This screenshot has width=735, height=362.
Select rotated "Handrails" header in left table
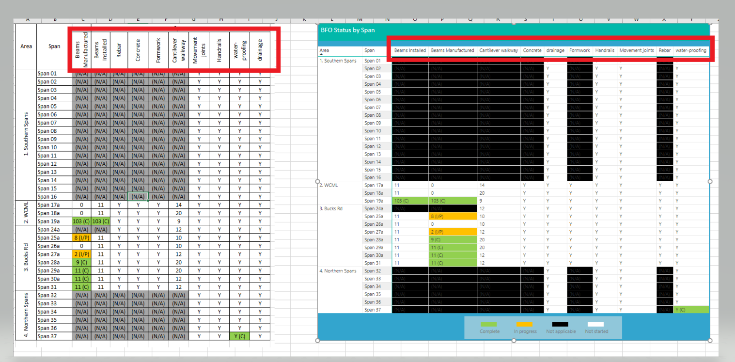point(219,50)
